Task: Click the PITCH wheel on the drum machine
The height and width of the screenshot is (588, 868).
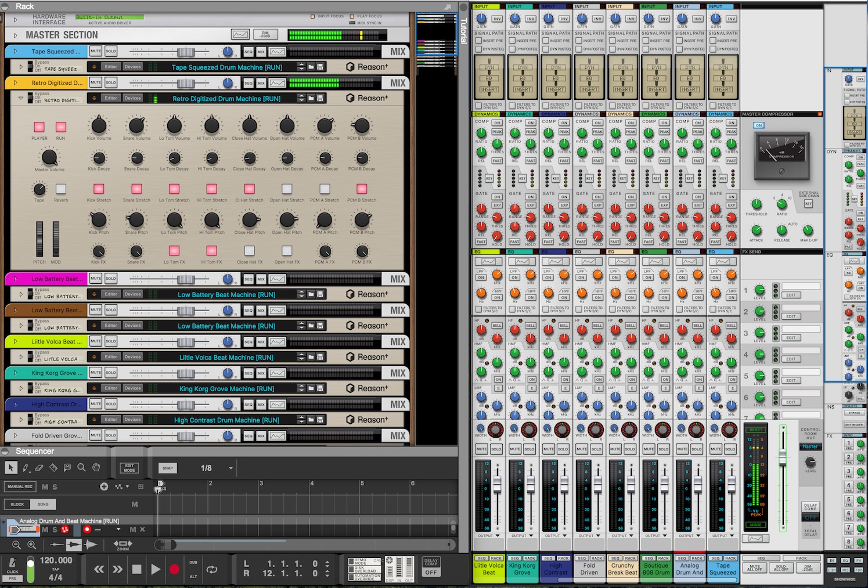Action: click(x=39, y=239)
